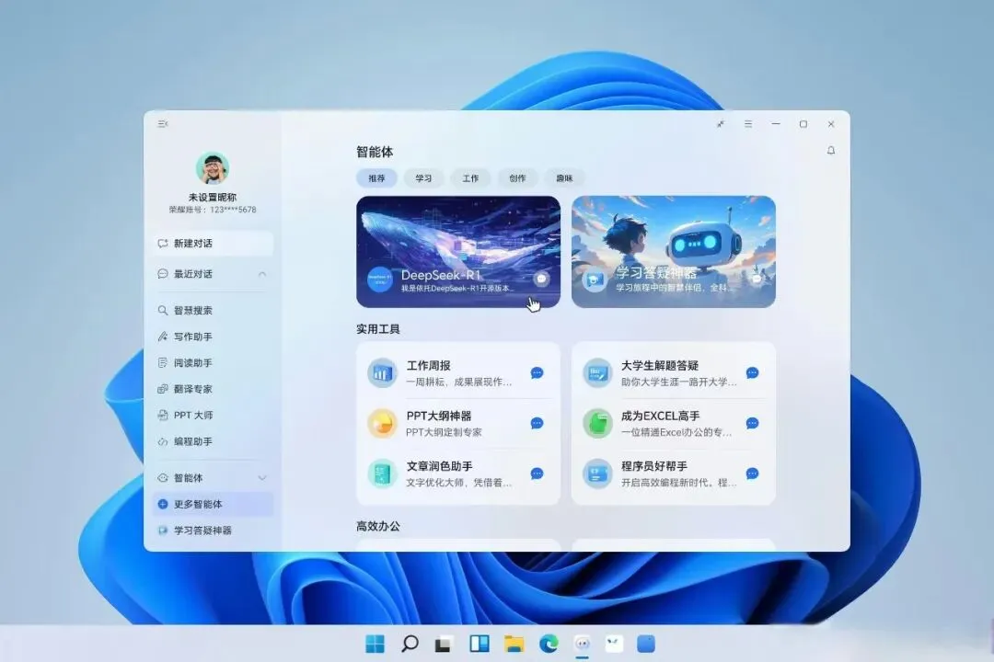Open the 学习答疑神器 robot banner card
Viewport: 994px width, 662px height.
tap(673, 252)
